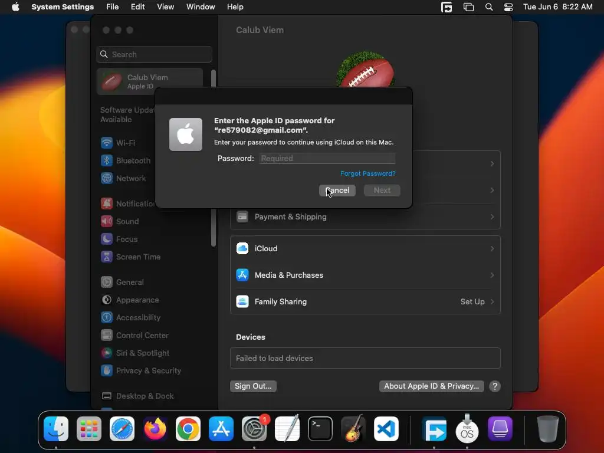Click About Apple ID & Privacy button
This screenshot has height=453, width=604.
[x=431, y=386]
